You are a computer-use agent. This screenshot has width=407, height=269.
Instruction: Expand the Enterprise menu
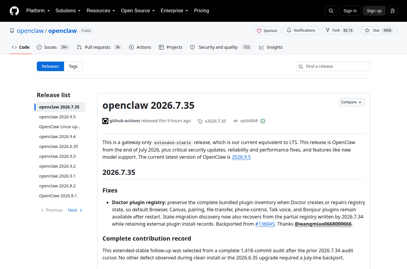pos(174,11)
